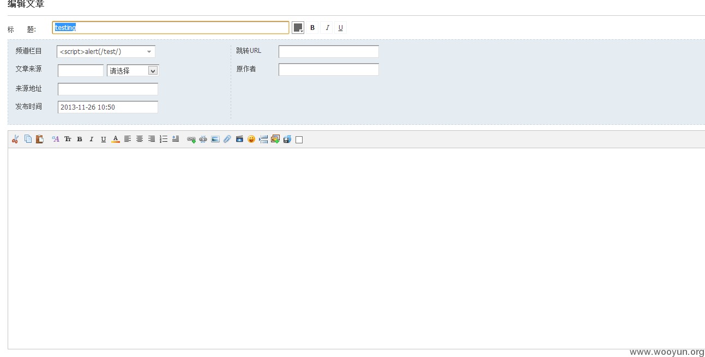Open the 请选择 source dropdown
Image resolution: width=705 pixels, height=357 pixels.
pos(133,71)
